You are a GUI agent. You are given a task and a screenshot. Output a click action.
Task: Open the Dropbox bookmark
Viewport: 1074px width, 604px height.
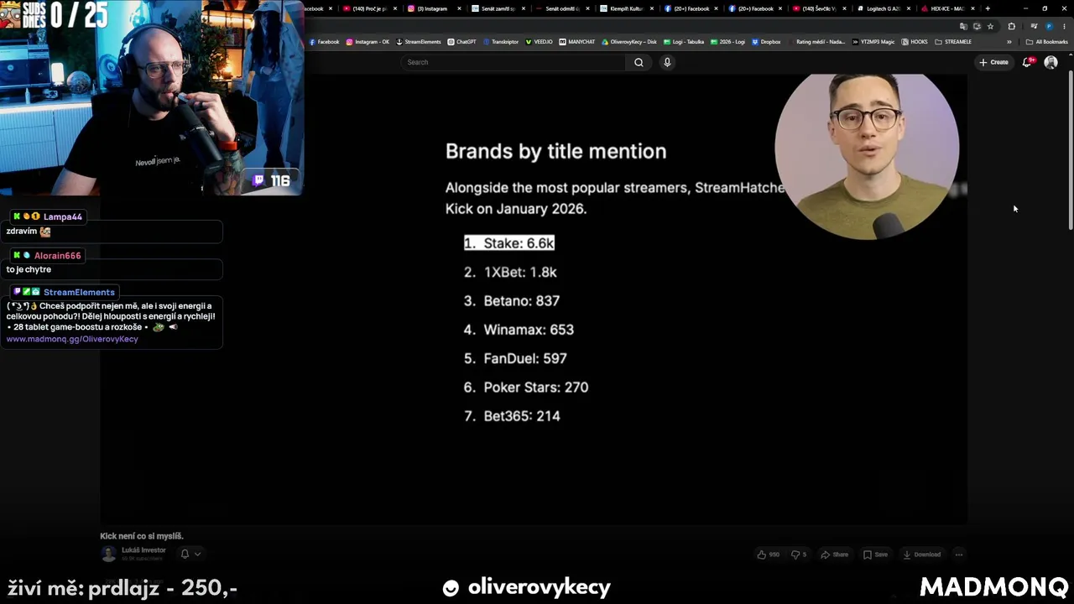click(766, 42)
